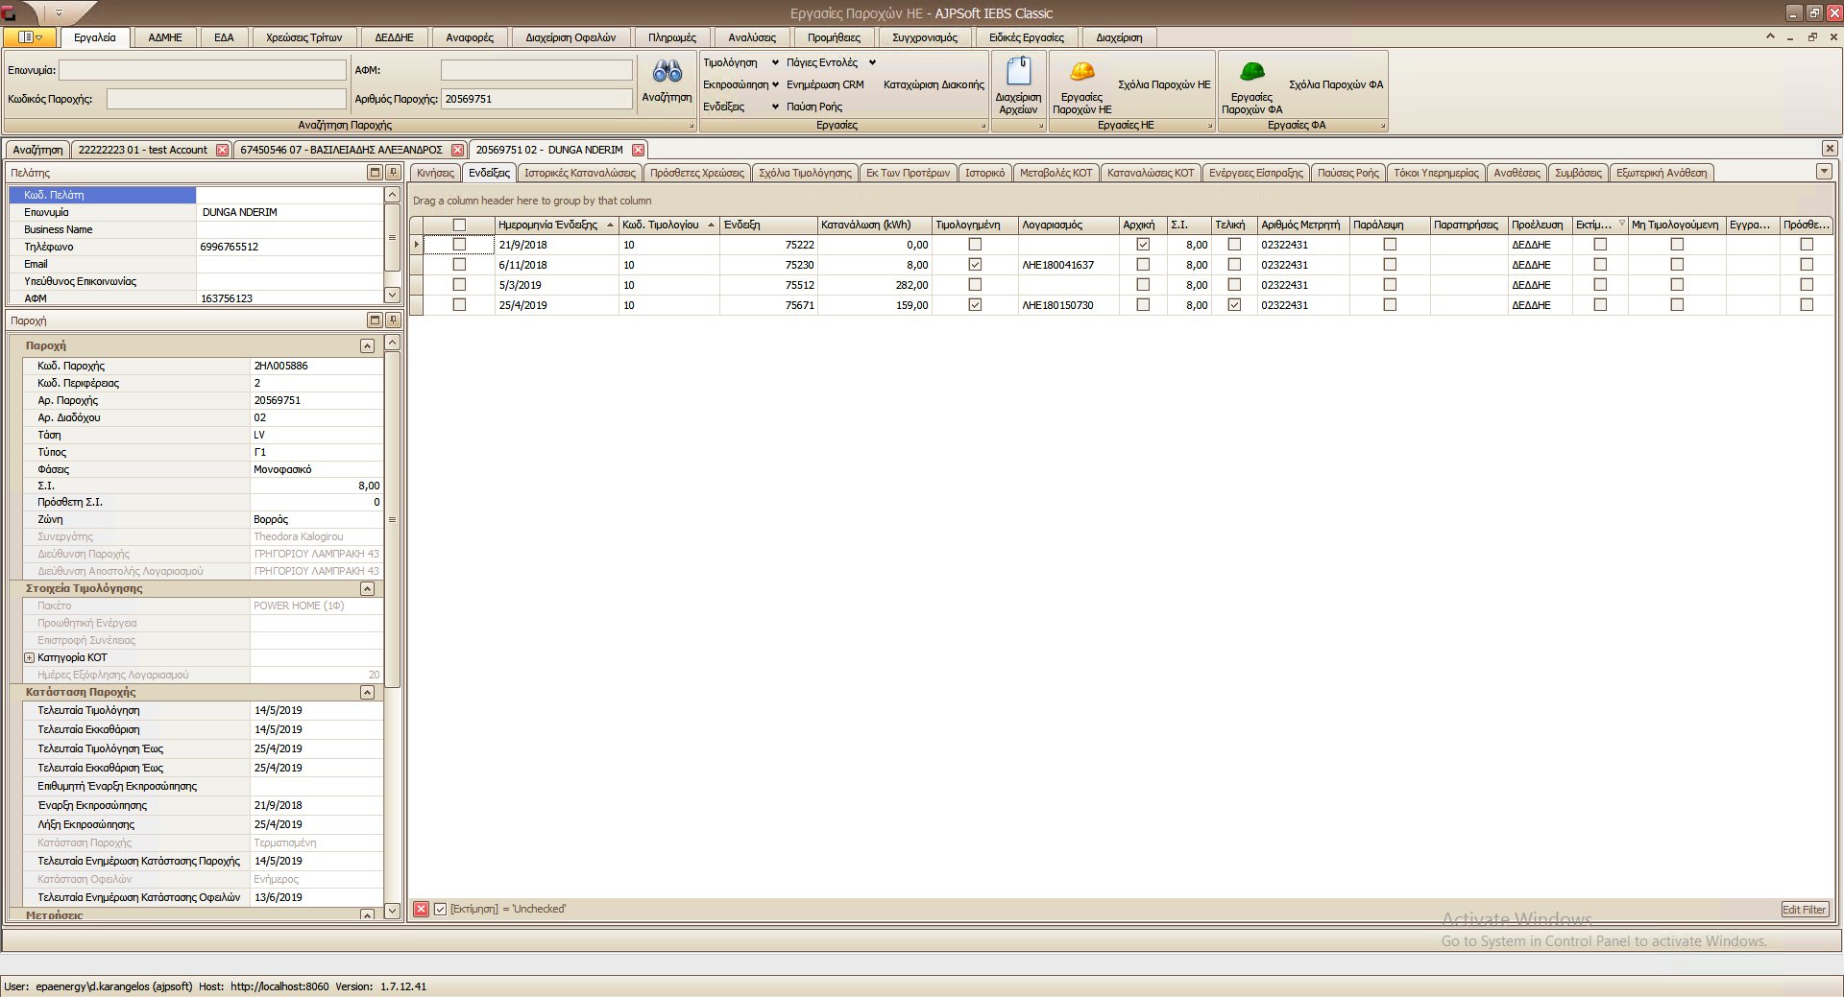The height and width of the screenshot is (997, 1844).
Task: Collapse the Στοιχεία Τιμολόγησης section
Action: [x=367, y=588]
